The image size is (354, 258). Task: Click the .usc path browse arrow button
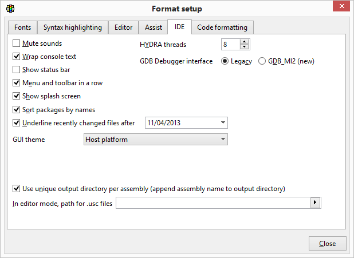coord(314,203)
